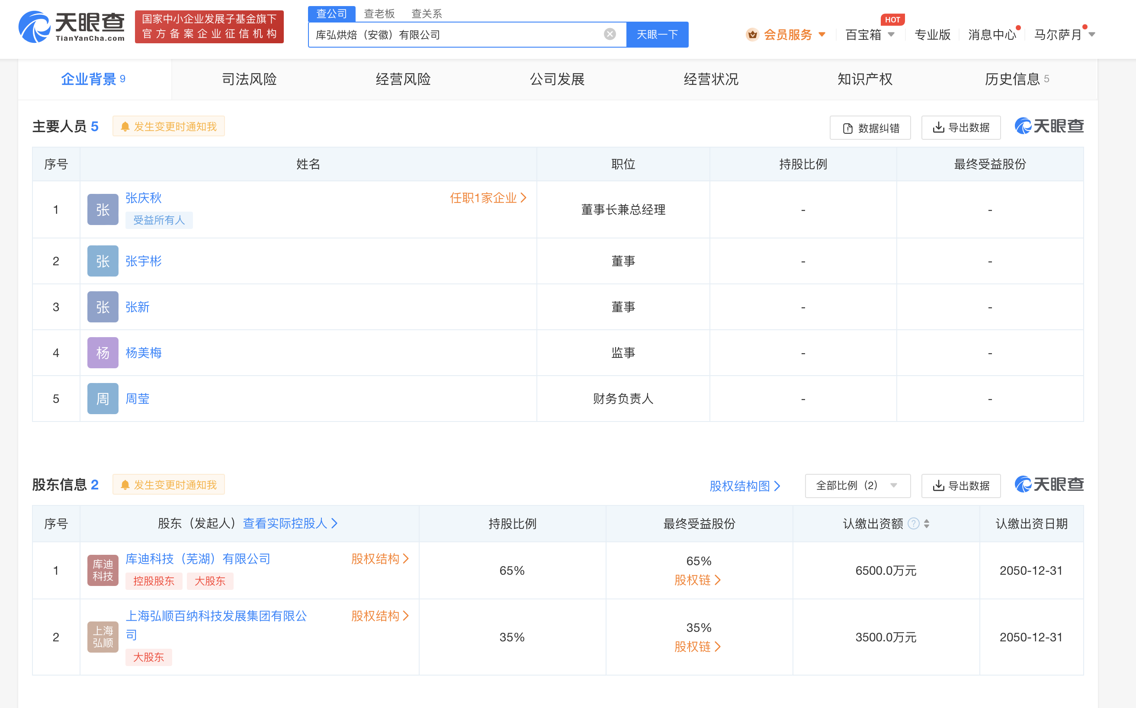Screen dimensions: 1136x708
Task: Click the 库迪科技 logo icon
Action: tap(103, 571)
